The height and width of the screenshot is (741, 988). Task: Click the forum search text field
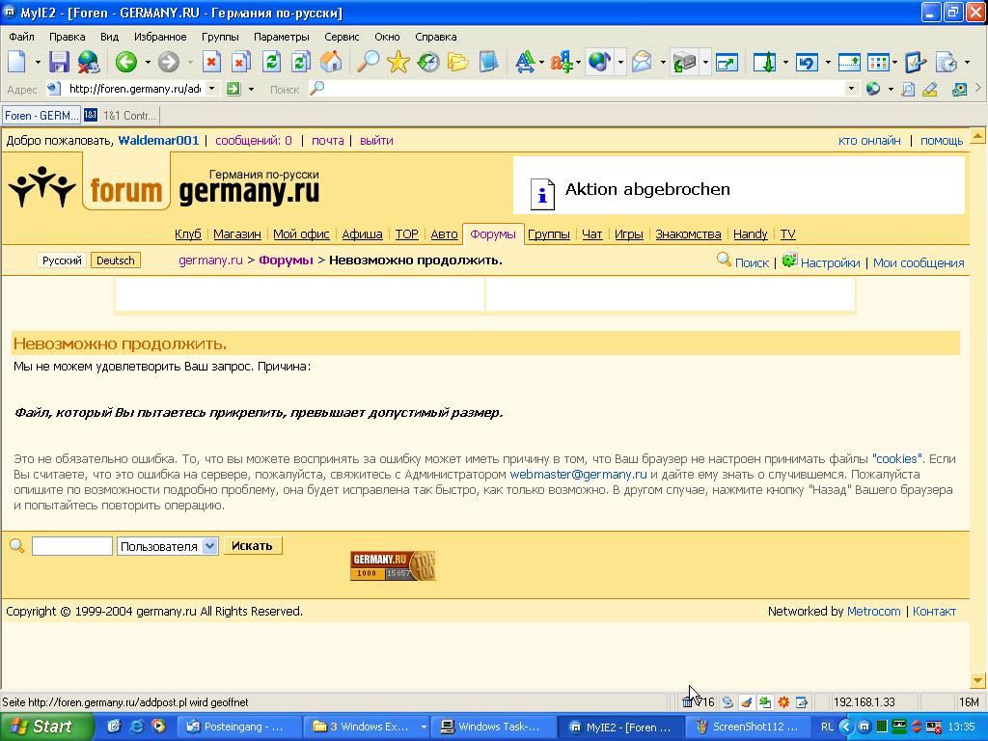click(x=72, y=546)
